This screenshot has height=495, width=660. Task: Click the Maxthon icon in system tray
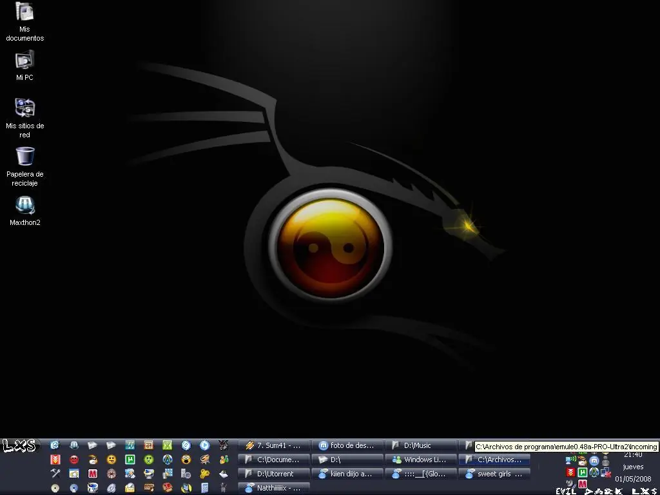click(594, 461)
